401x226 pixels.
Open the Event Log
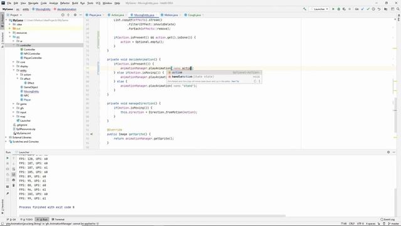pos(387,219)
